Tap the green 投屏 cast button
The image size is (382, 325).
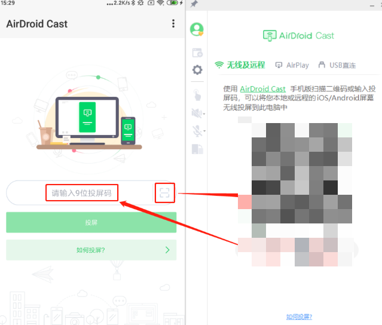tap(91, 222)
